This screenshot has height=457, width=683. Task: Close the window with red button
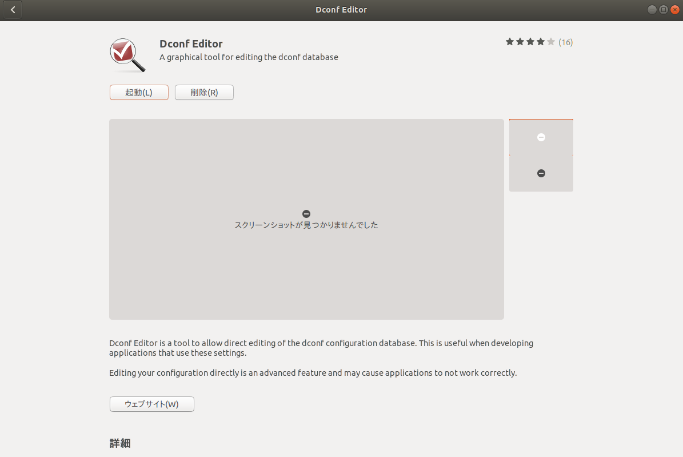(675, 10)
